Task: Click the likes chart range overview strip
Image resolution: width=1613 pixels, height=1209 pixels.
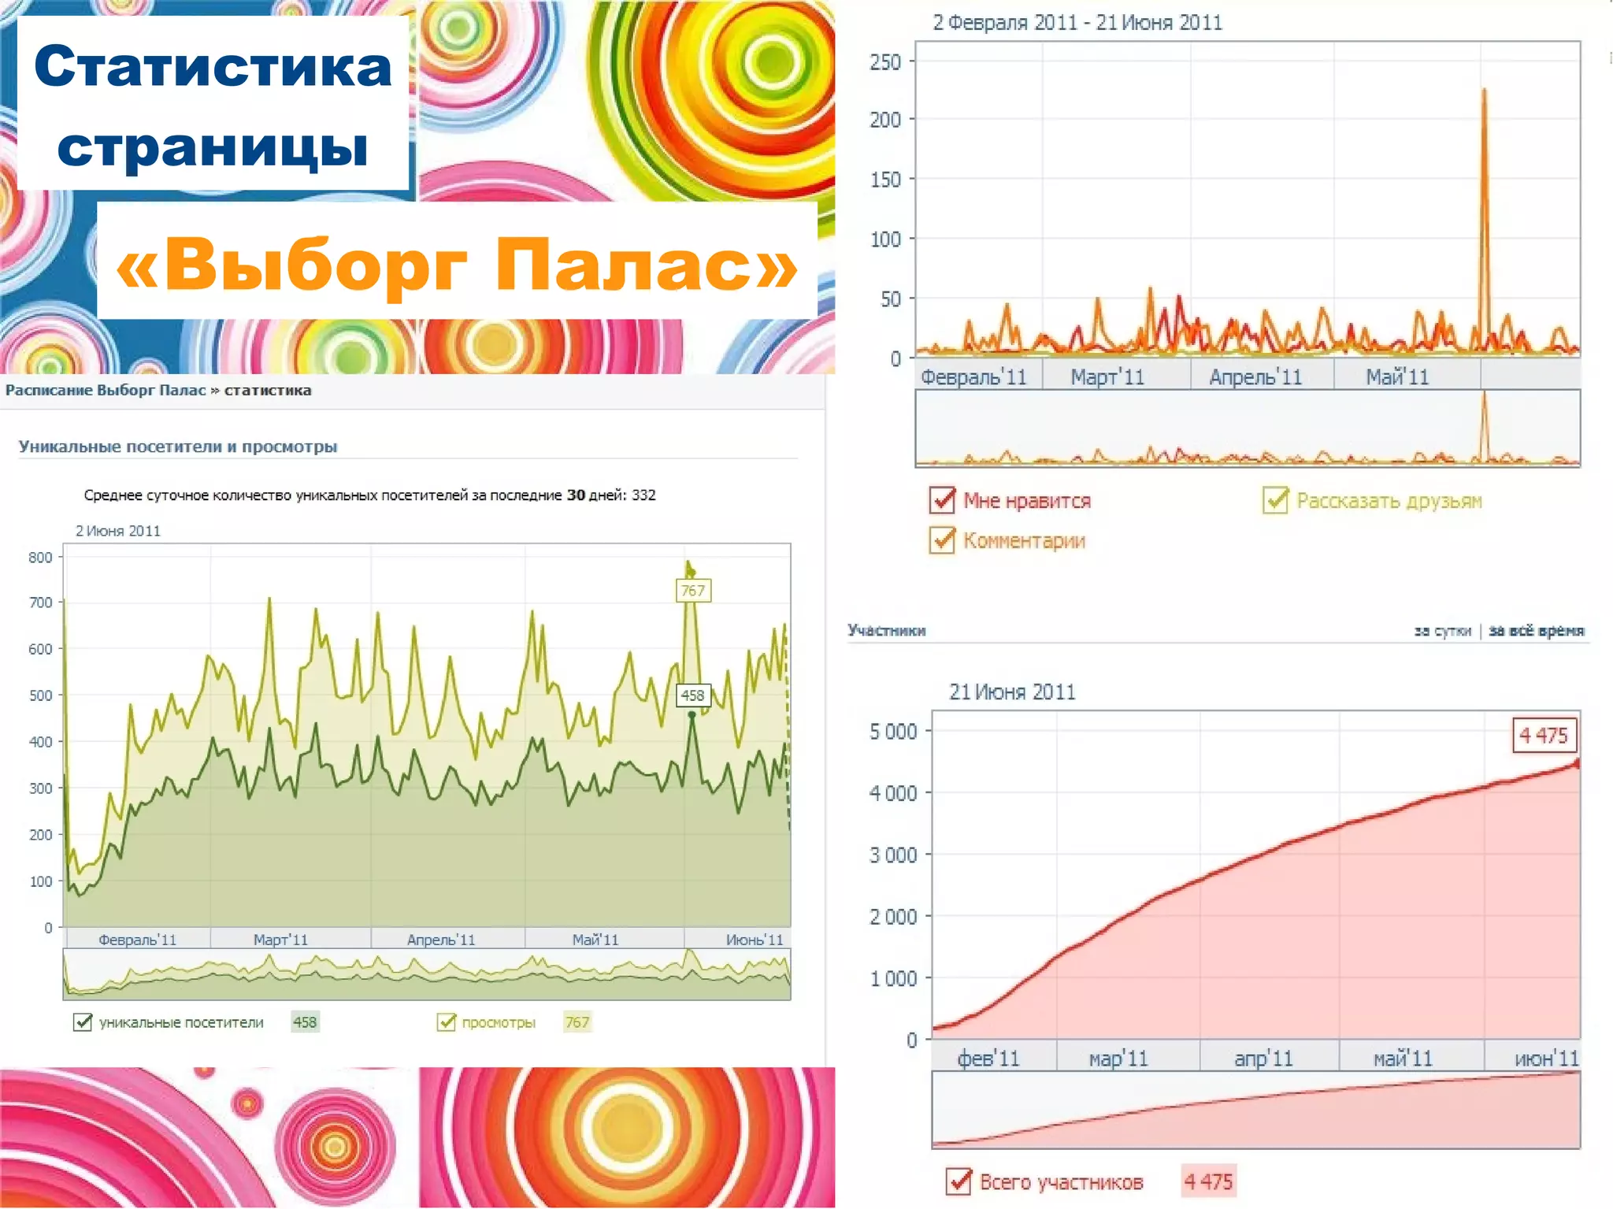Action: [1247, 428]
